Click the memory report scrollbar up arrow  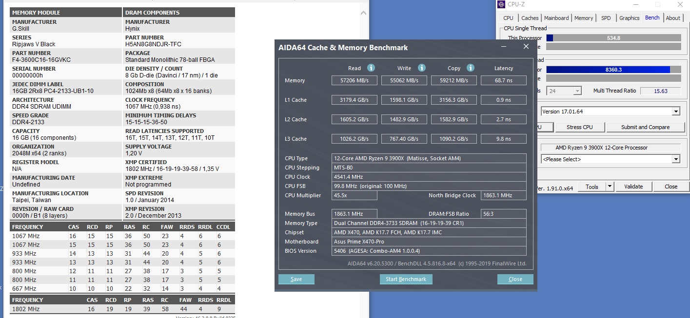point(364,12)
